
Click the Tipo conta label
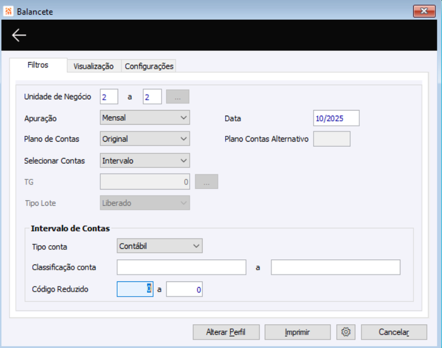pos(50,247)
